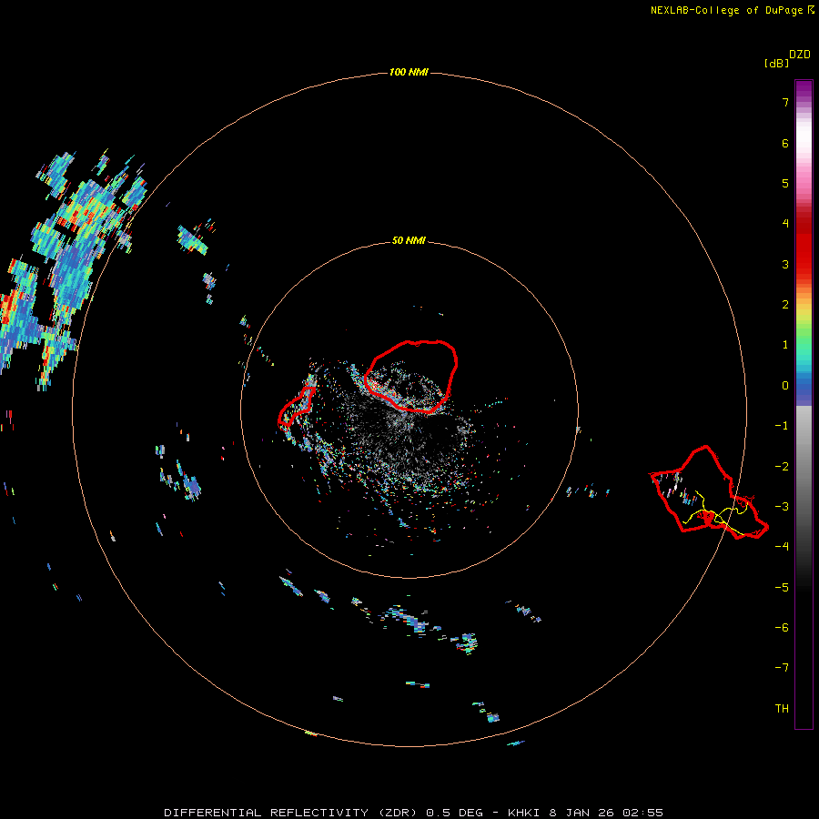Click the large red island outline near radar center
This screenshot has height=819, width=819.
click(411, 376)
